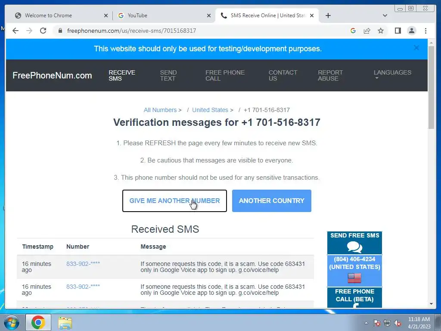This screenshot has width=441, height=331.
Task: Select the SMS Receive Online tab
Action: pos(267,16)
